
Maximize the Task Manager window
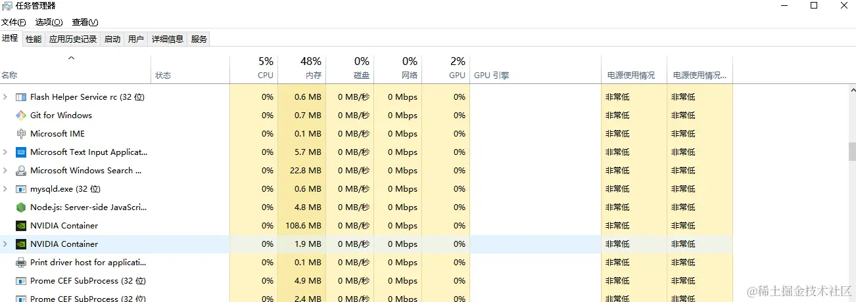coord(814,6)
